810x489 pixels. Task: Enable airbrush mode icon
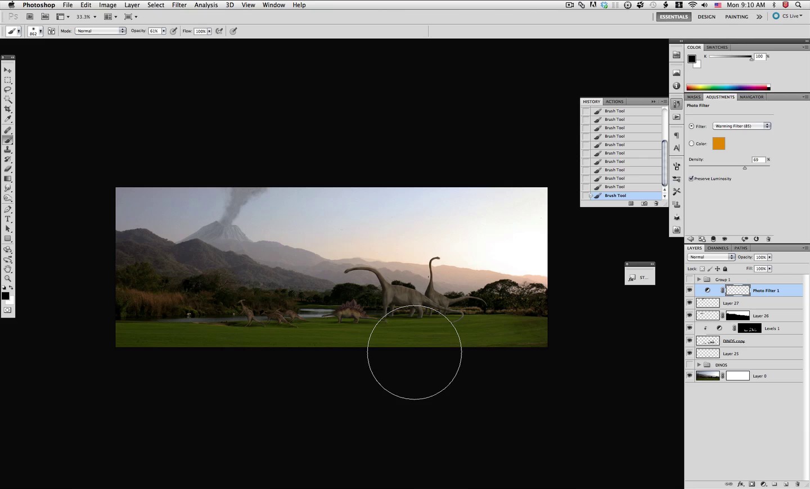click(220, 31)
